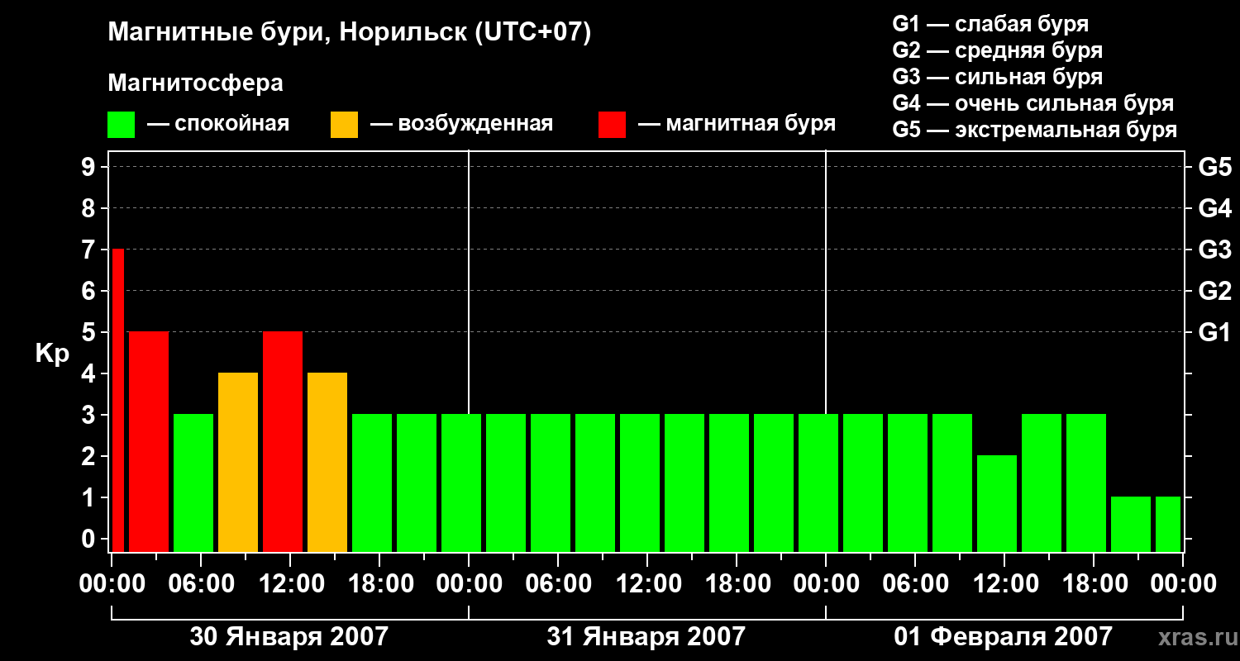Click the Kp axis value 4
Image resolution: width=1240 pixels, height=661 pixels.
coord(90,373)
